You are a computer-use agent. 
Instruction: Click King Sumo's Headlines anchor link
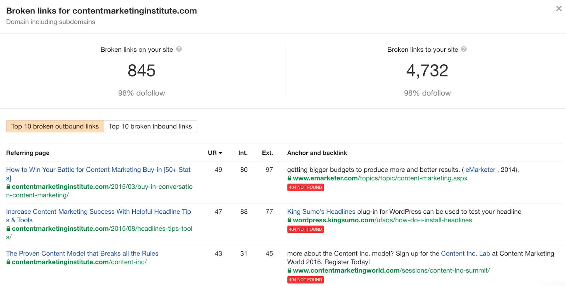(321, 212)
